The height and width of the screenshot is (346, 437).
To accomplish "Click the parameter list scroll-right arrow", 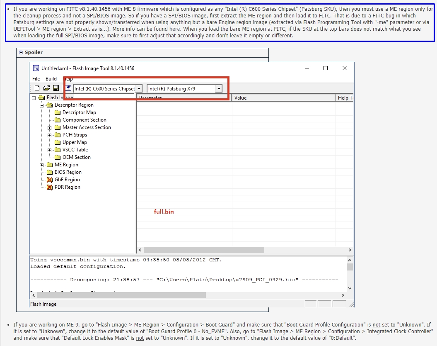I will point(350,250).
